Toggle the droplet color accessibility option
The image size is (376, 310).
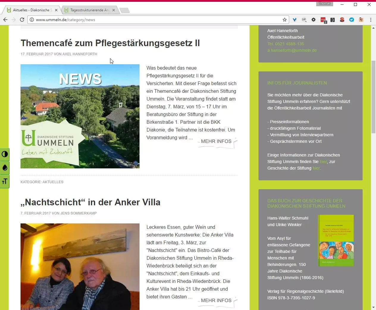coord(5,168)
